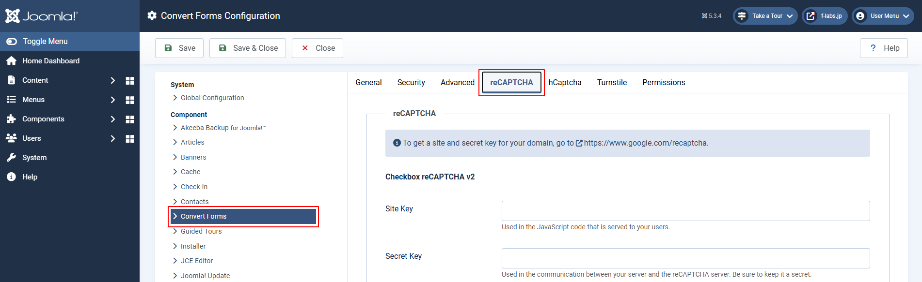Open Components dashboard grid icon
The width and height of the screenshot is (922, 282).
coord(129,119)
